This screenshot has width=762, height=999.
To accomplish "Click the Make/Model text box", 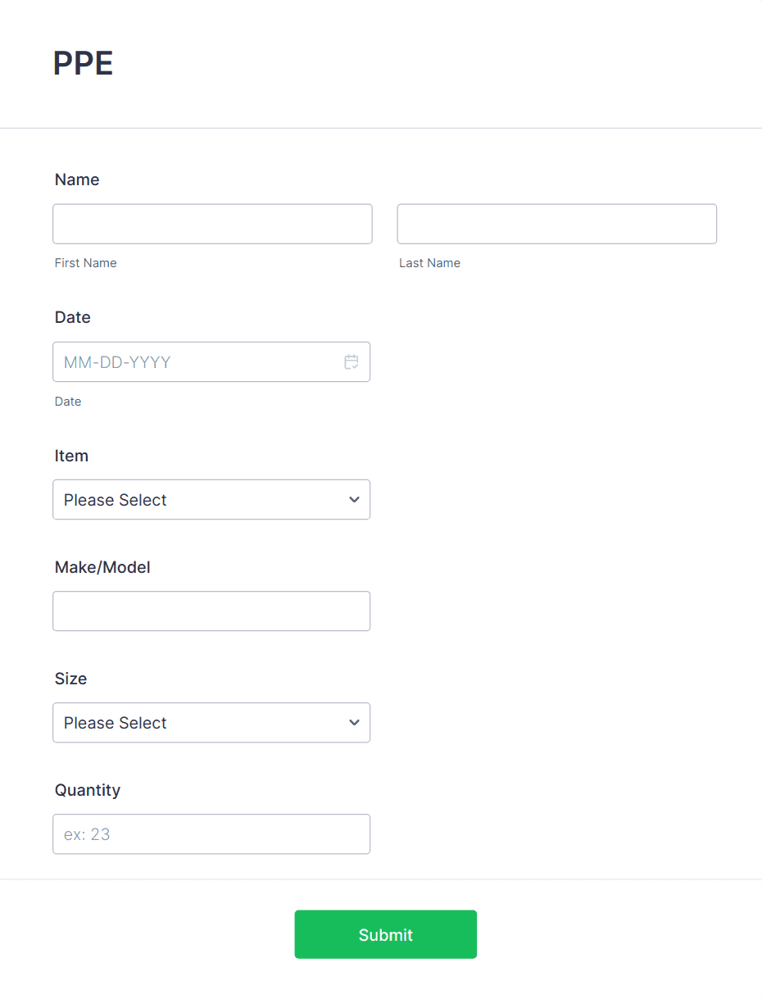I will coord(211,611).
